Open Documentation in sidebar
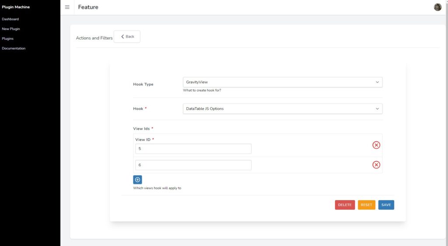 pyautogui.click(x=14, y=48)
